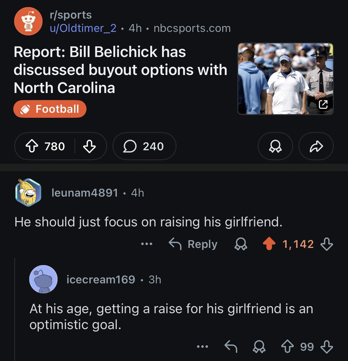
Task: Open the r/sports community link
Action: [x=71, y=15]
